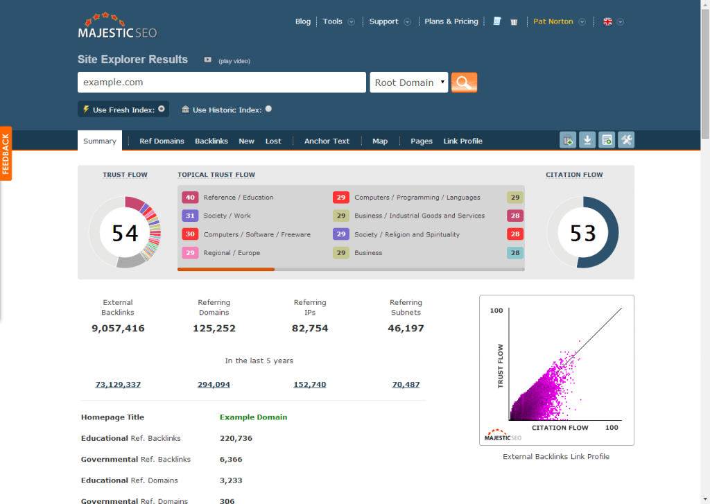Expand the Support menu arrow

click(x=408, y=21)
